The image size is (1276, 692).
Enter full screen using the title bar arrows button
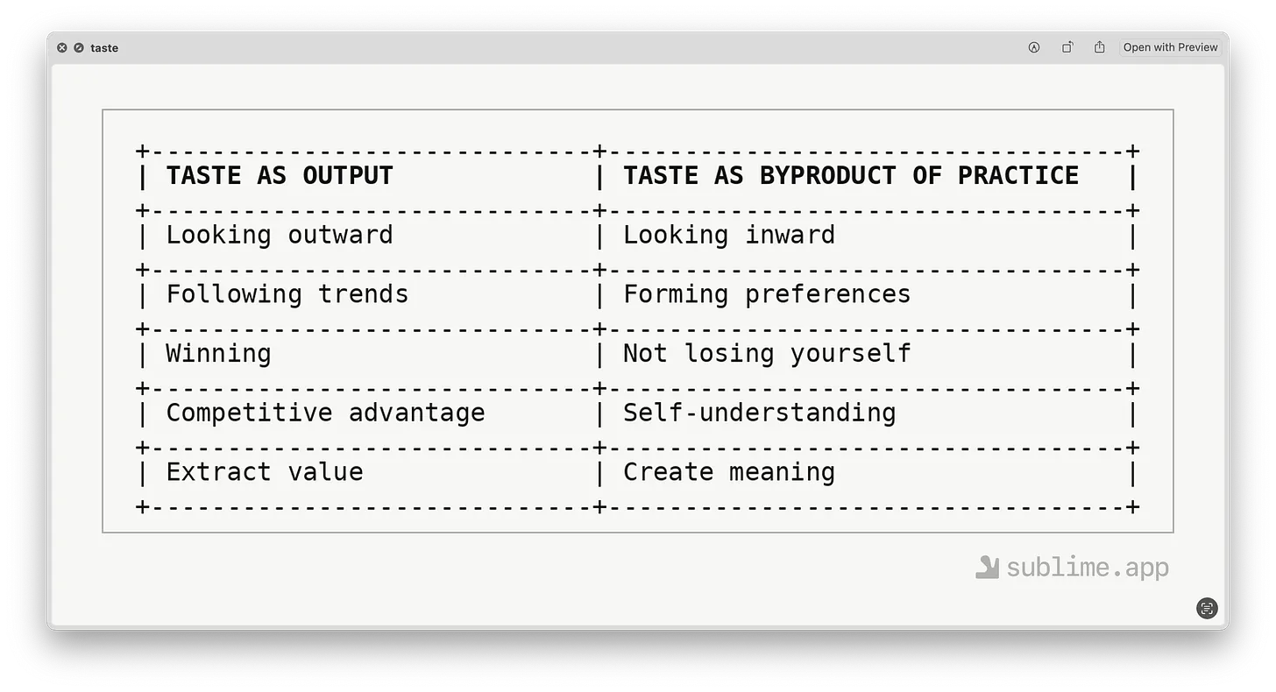[79, 48]
